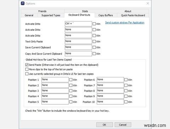Open the Quick Paste Keyboard tab
170x129 pixels.
(x=133, y=15)
